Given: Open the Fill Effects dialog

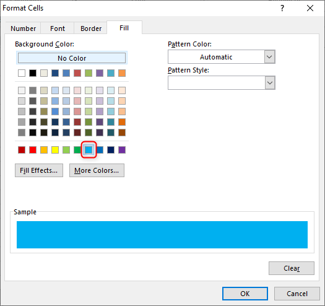Looking at the screenshot, I should (x=39, y=170).
